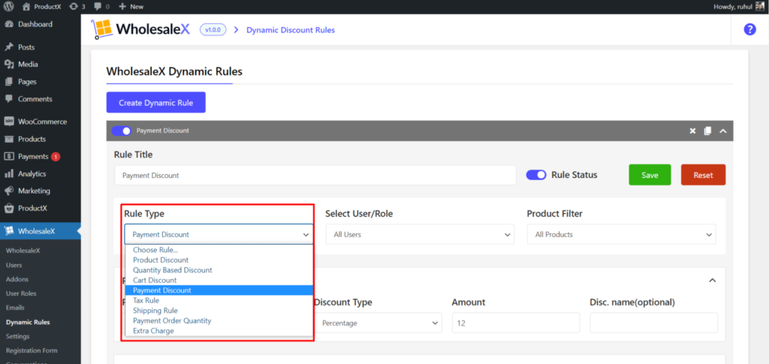Open Addons submenu item
Screen dimensions: 769x364
[x=17, y=279]
